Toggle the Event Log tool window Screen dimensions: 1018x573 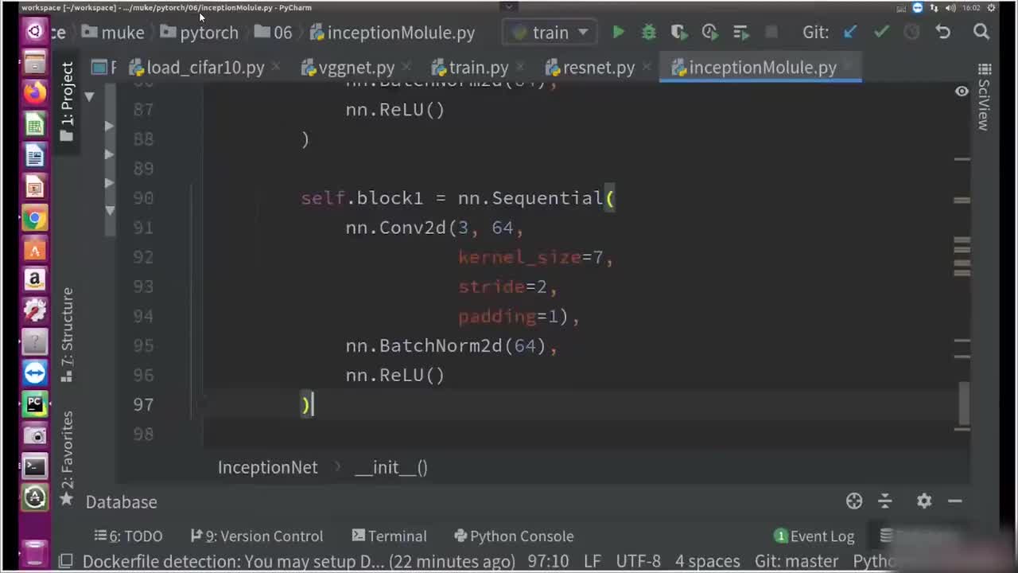click(x=815, y=536)
